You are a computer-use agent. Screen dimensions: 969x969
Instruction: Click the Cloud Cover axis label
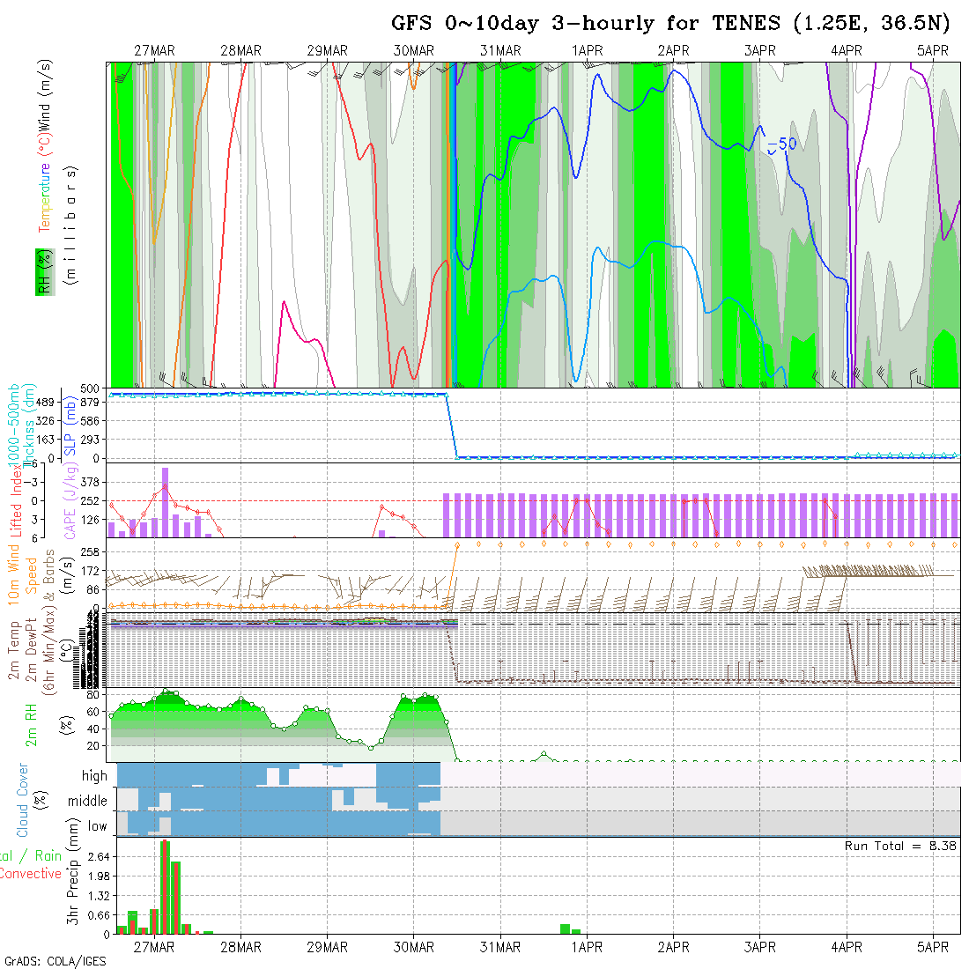tap(23, 800)
